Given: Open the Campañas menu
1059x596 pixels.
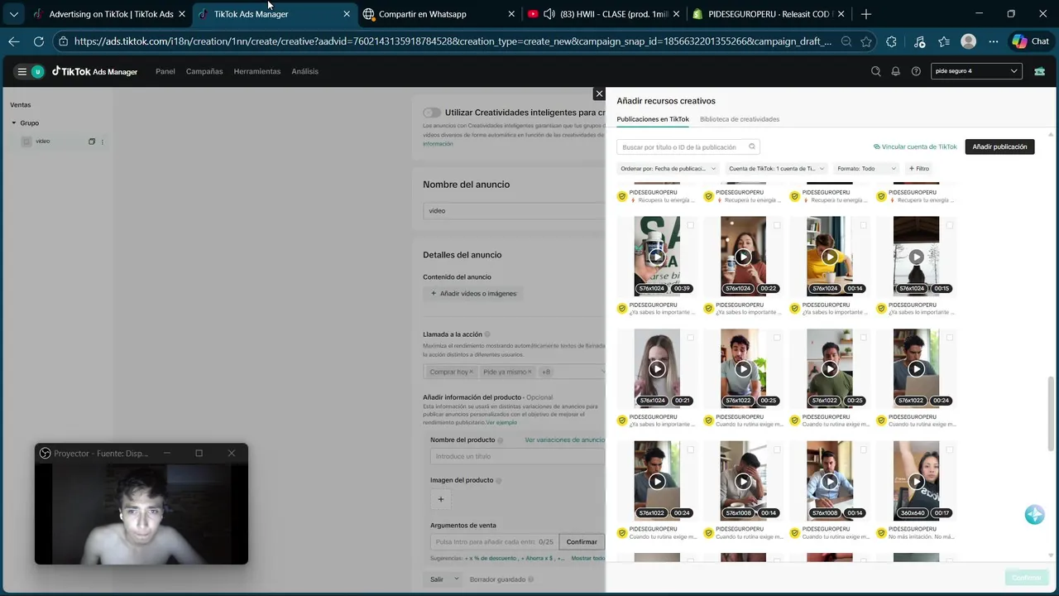Looking at the screenshot, I should (x=204, y=71).
